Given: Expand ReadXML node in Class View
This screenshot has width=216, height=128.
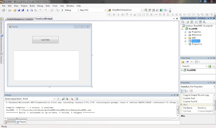Looking at the screenshot, I should [x=182, y=70].
